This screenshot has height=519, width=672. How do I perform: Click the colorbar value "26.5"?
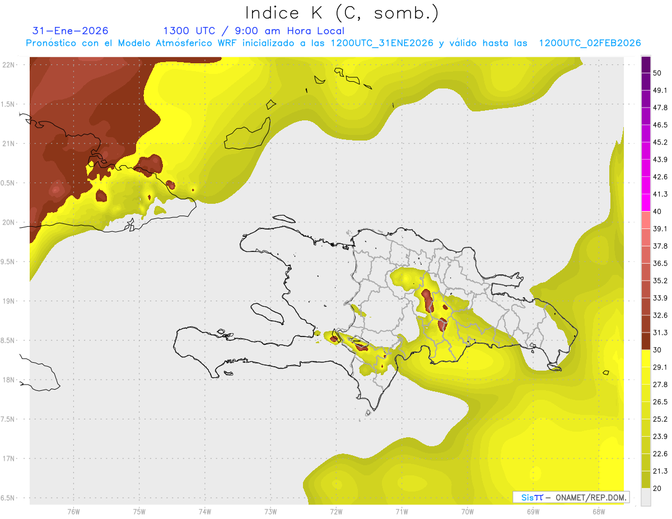(660, 401)
